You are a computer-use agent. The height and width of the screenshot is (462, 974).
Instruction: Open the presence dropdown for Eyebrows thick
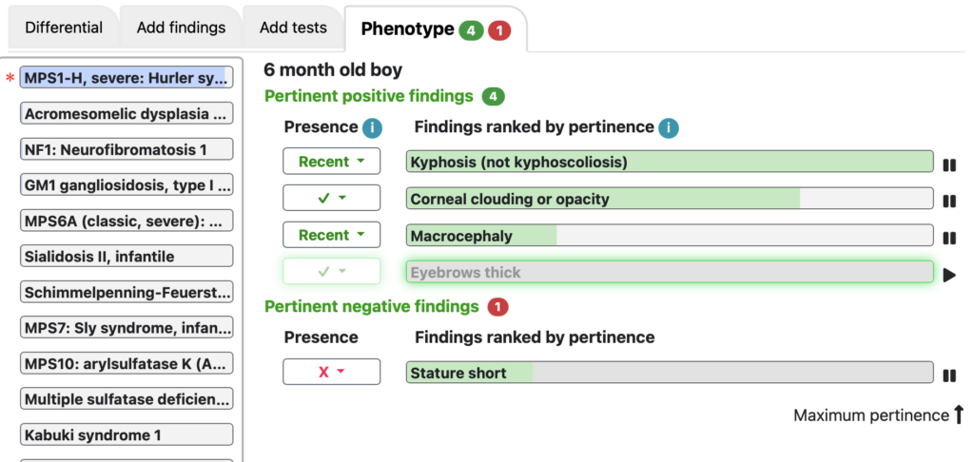click(332, 271)
